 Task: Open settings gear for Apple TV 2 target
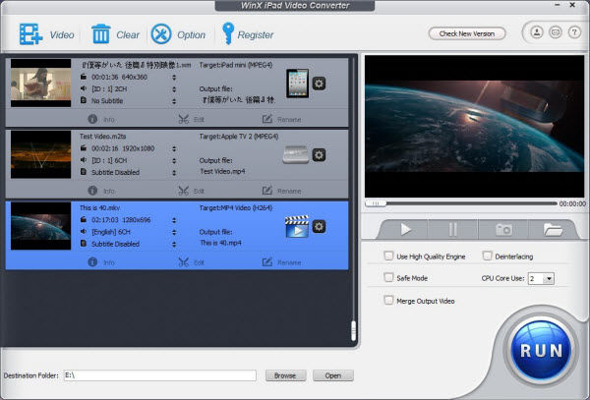point(319,155)
